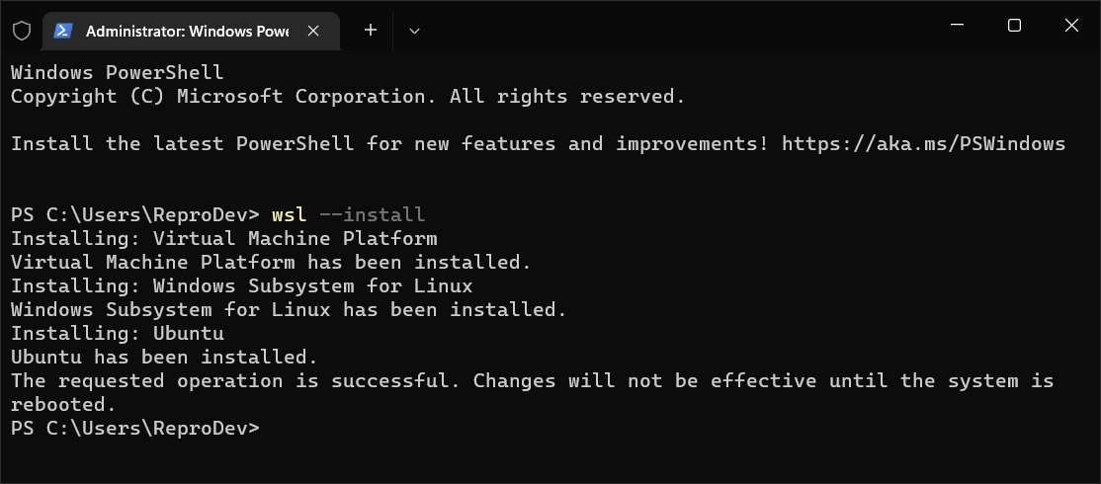Click the Windows PowerShell header line
This screenshot has width=1101, height=484.
[x=118, y=72]
